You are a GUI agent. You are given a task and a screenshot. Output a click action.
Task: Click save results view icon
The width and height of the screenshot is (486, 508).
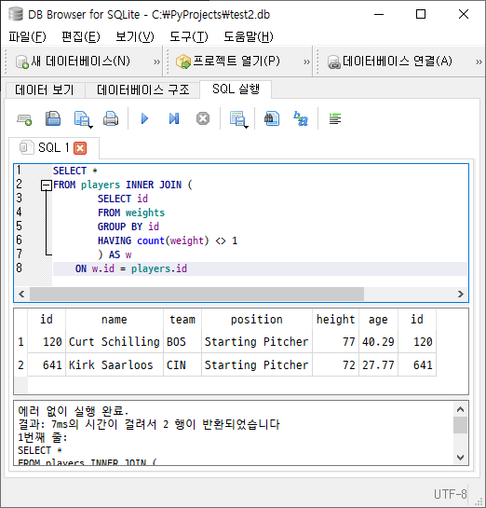click(236, 119)
